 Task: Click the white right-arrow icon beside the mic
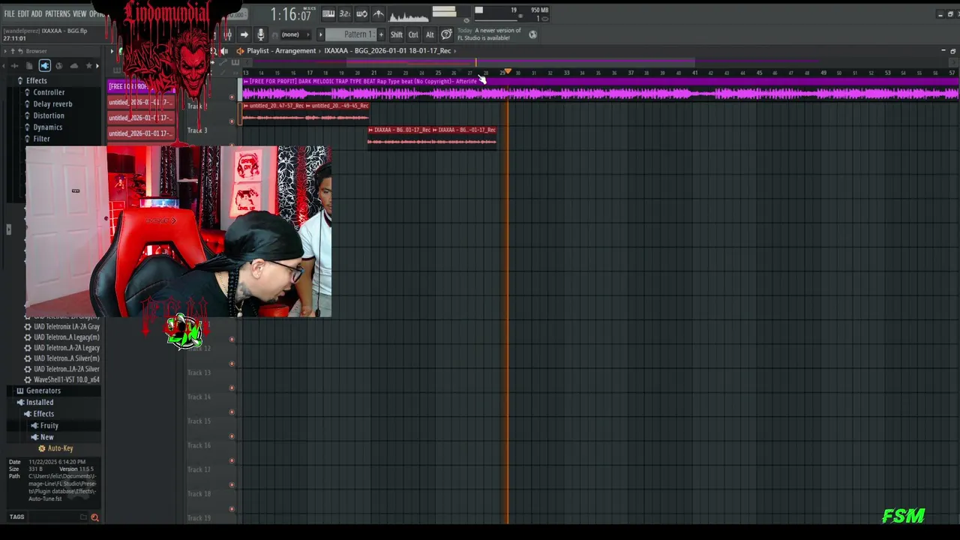[x=244, y=34]
